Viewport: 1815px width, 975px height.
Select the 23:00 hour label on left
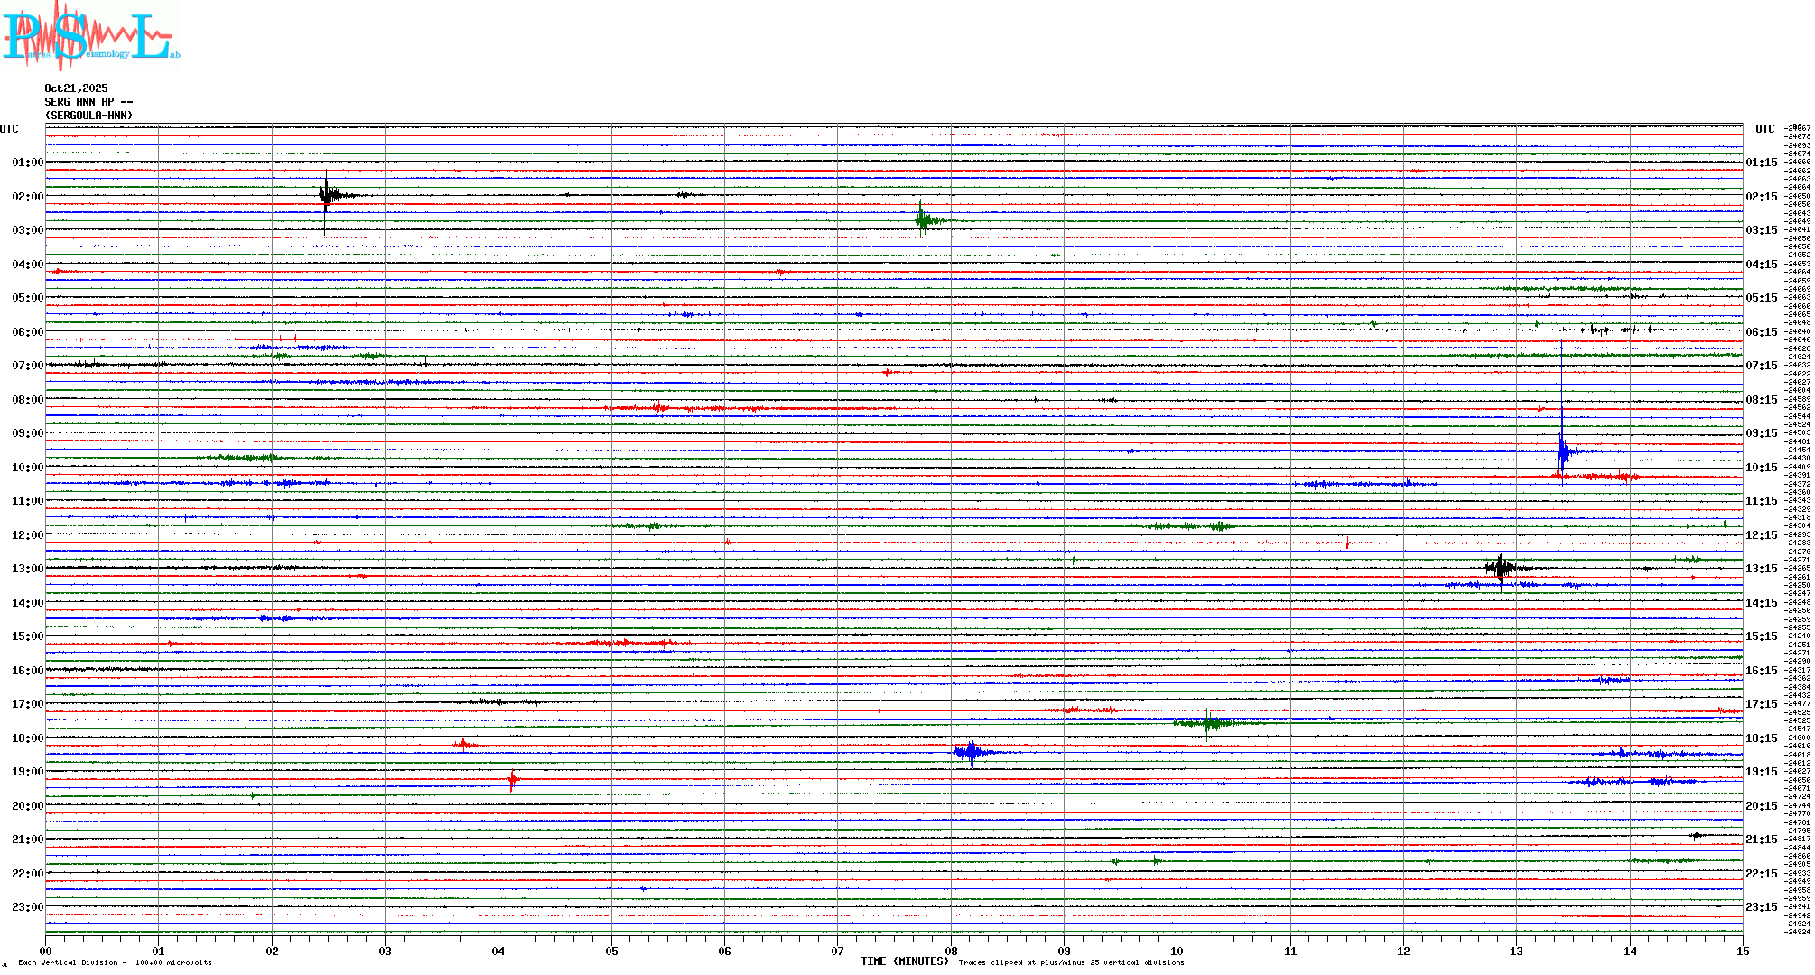(27, 907)
